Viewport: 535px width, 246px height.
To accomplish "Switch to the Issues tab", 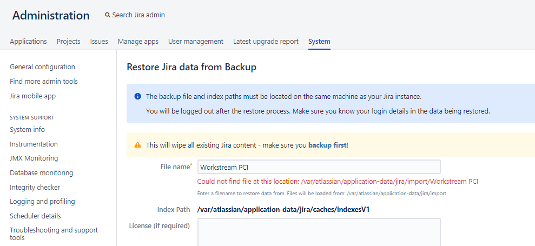I will [99, 41].
